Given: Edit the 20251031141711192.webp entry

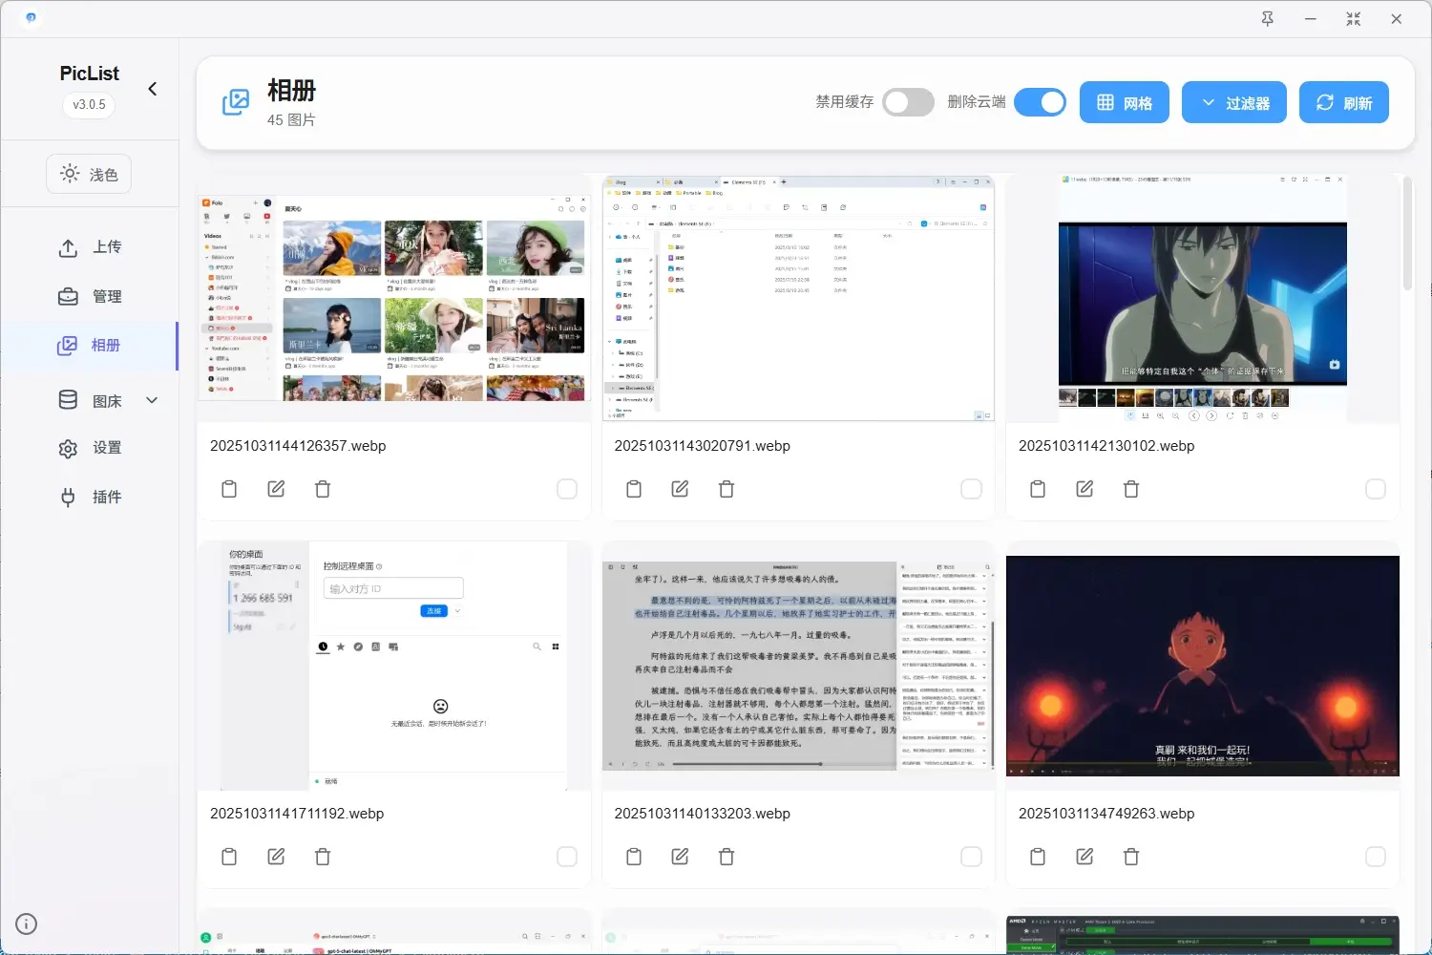Looking at the screenshot, I should coord(276,857).
